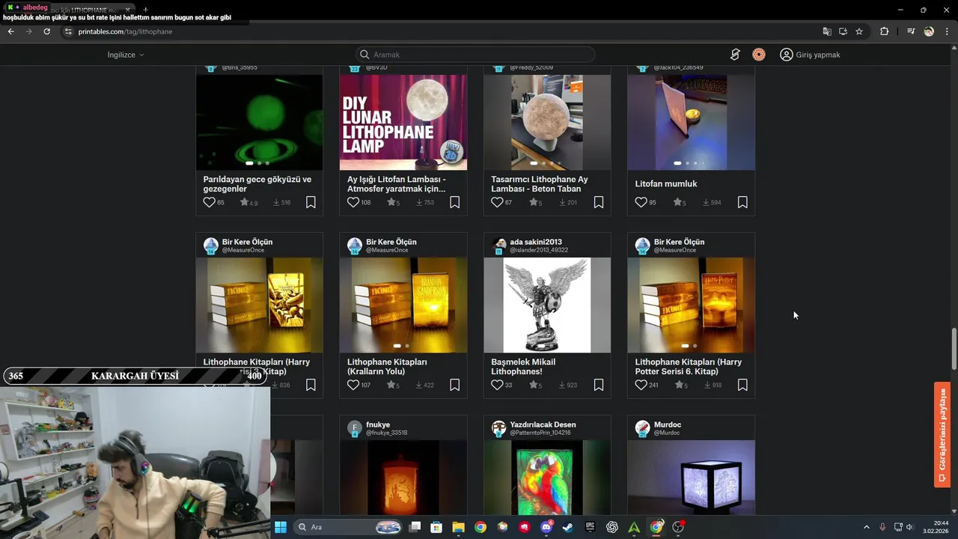Open Task View from the taskbar
Image resolution: width=958 pixels, height=539 pixels.
point(415,527)
